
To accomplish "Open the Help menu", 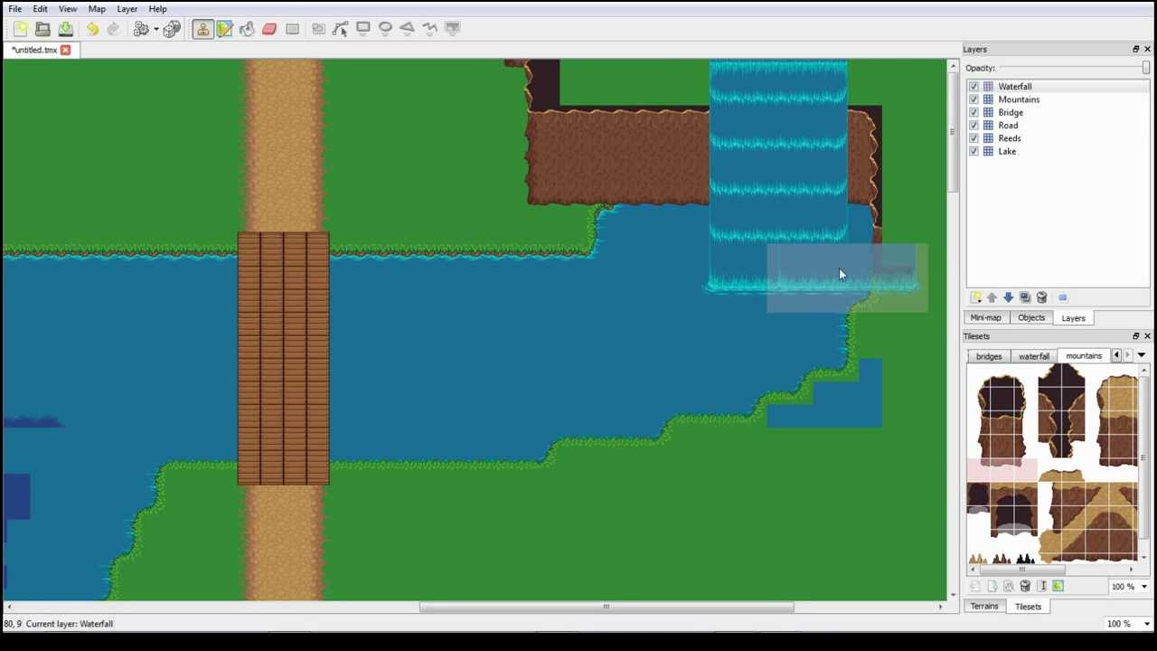I will point(157,9).
